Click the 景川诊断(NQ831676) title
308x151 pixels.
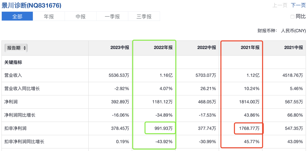coord(31,5)
